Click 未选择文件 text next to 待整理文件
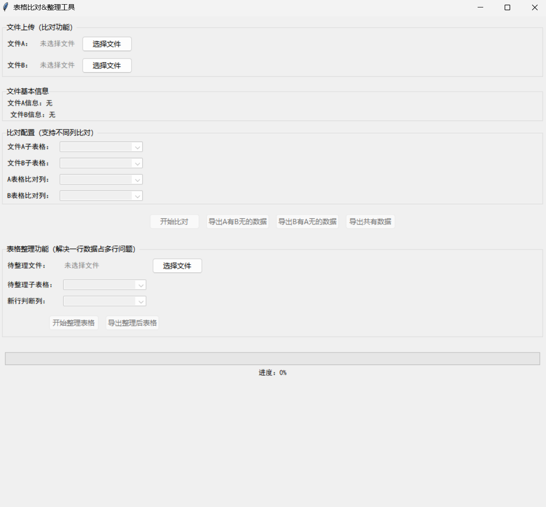 click(x=82, y=265)
